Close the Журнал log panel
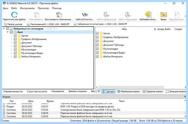The width and height of the screenshot is (188, 124). pos(185,96)
